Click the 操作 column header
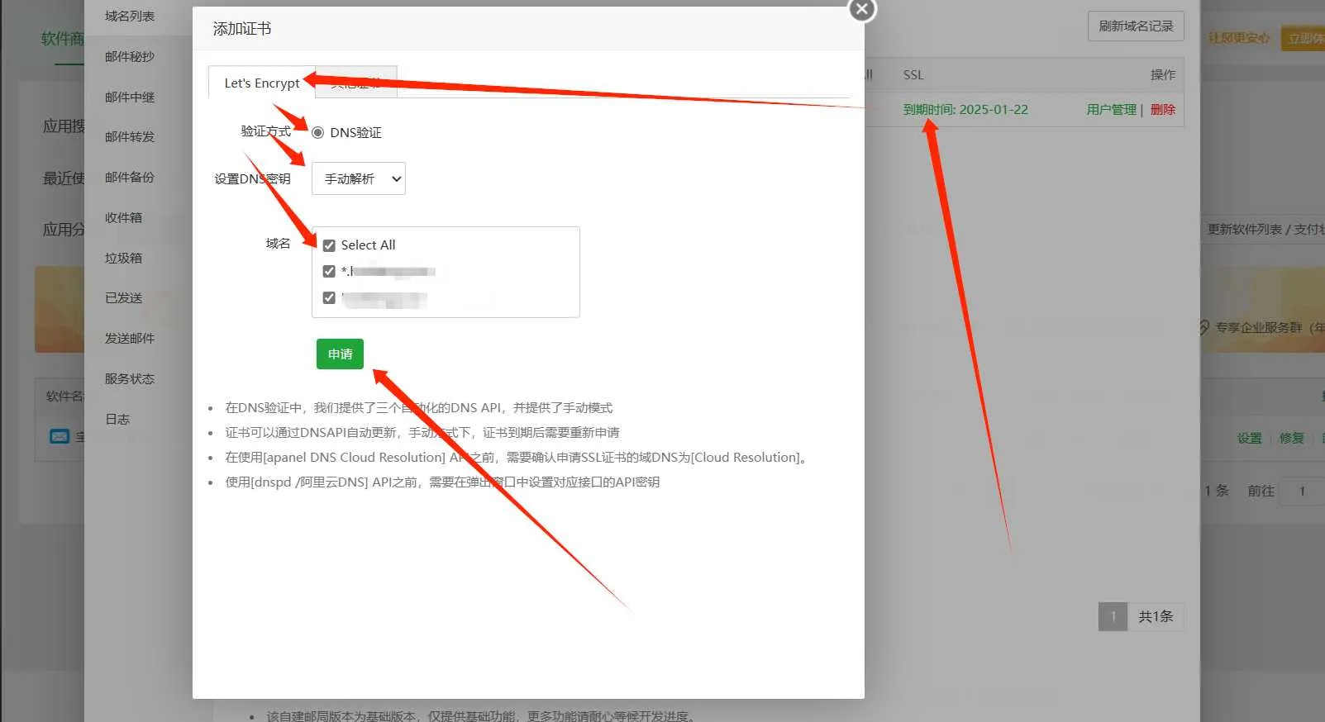This screenshot has width=1325, height=722. click(1163, 74)
